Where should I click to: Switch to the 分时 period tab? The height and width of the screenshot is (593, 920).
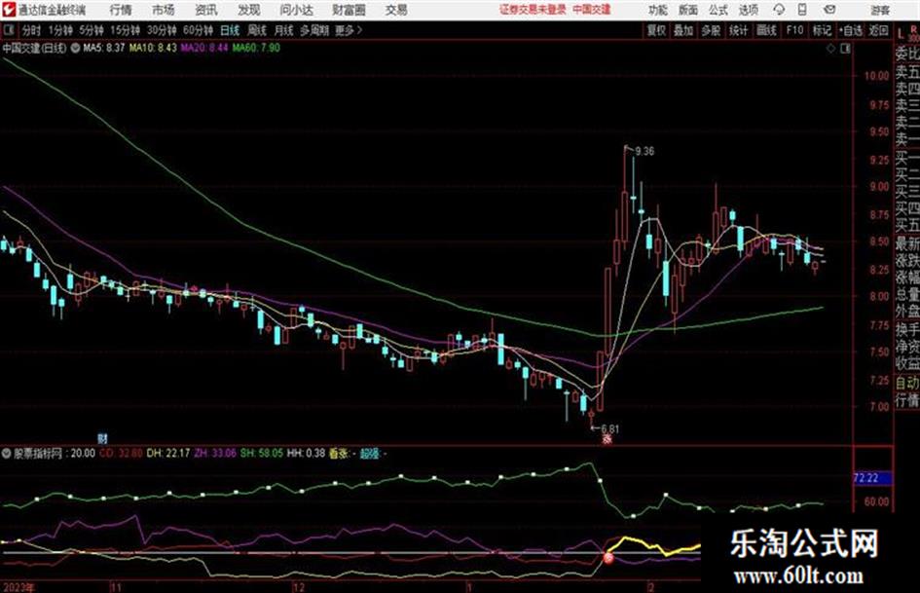[x=31, y=30]
